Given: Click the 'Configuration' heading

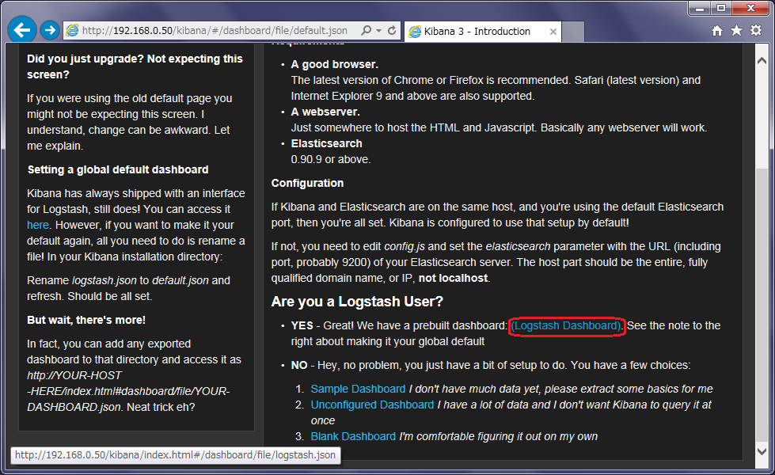Looking at the screenshot, I should (307, 184).
